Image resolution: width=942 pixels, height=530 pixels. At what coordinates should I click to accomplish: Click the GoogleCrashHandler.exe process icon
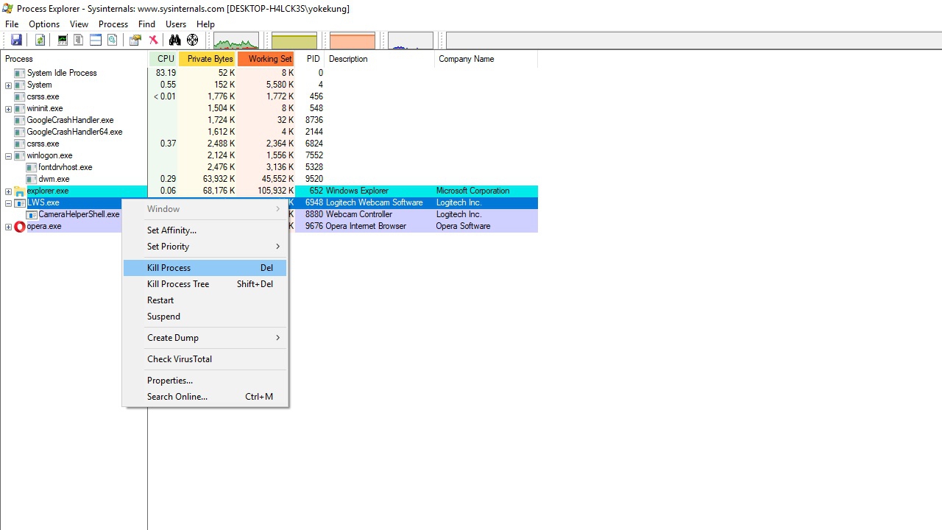point(20,120)
